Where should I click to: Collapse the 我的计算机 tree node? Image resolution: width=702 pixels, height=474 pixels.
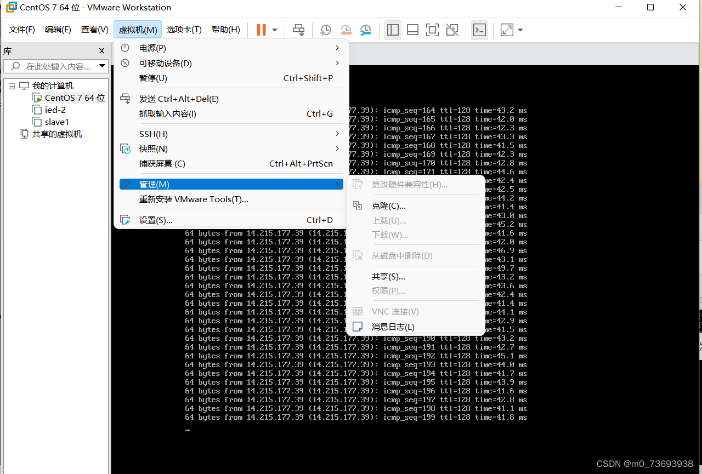pos(12,86)
